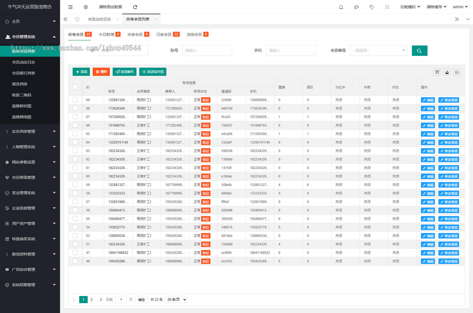This screenshot has width=473, height=313.
Task: Open the 会员动态日志 page tab
Action: pos(99,19)
